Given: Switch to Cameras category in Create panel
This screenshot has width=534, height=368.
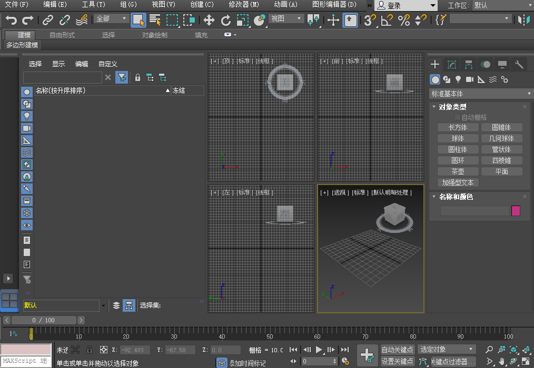Looking at the screenshot, I should pos(470,79).
